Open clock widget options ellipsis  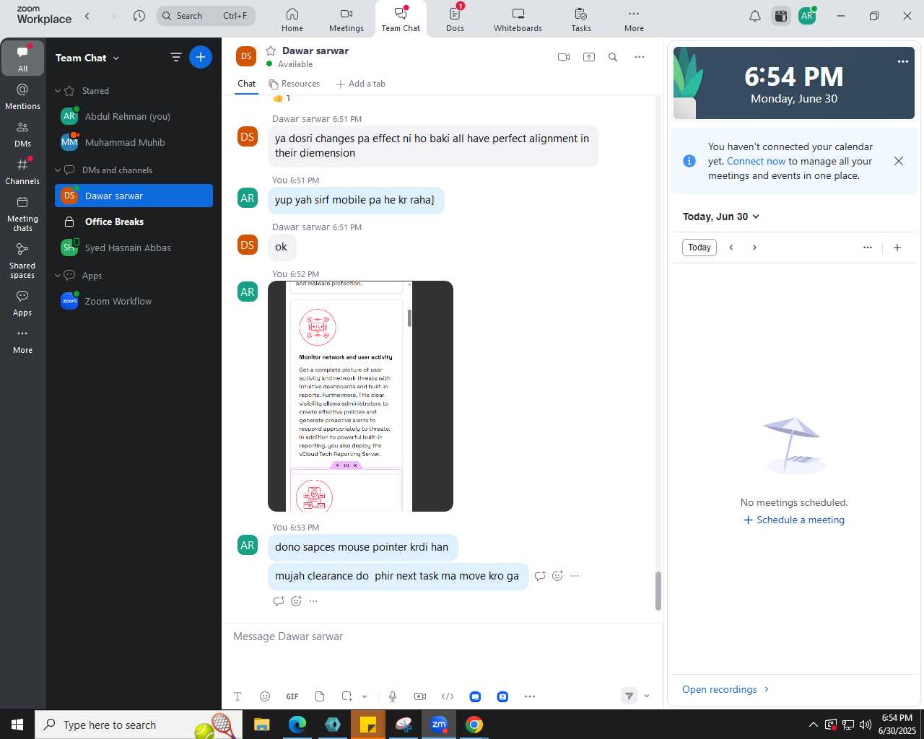coord(903,61)
